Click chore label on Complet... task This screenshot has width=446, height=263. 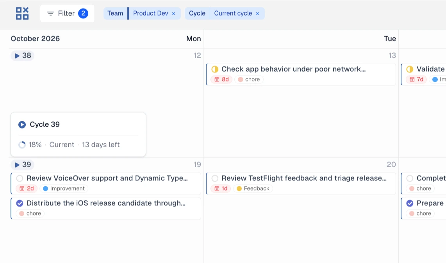coord(420,188)
